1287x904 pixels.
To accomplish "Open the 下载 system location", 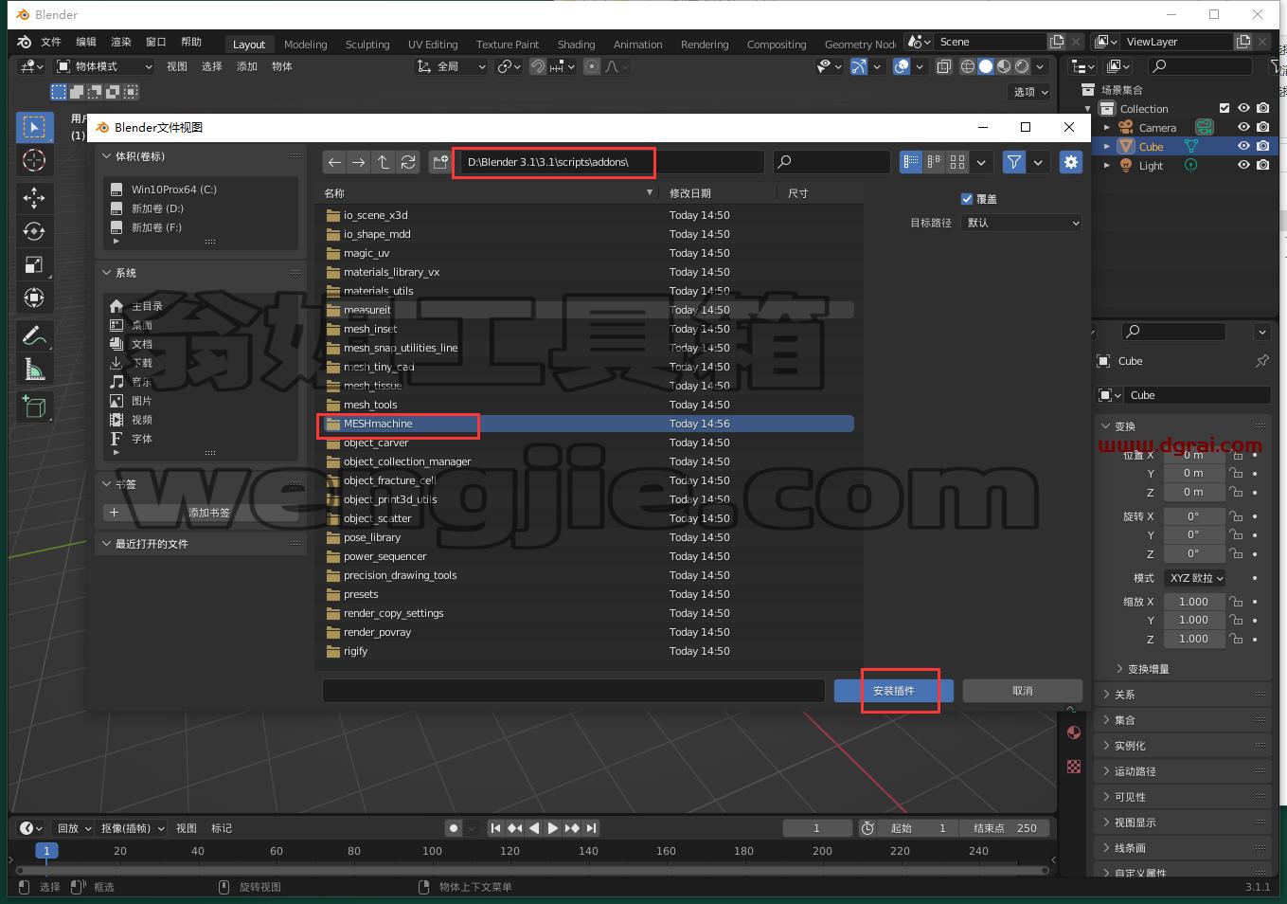I will click(142, 363).
